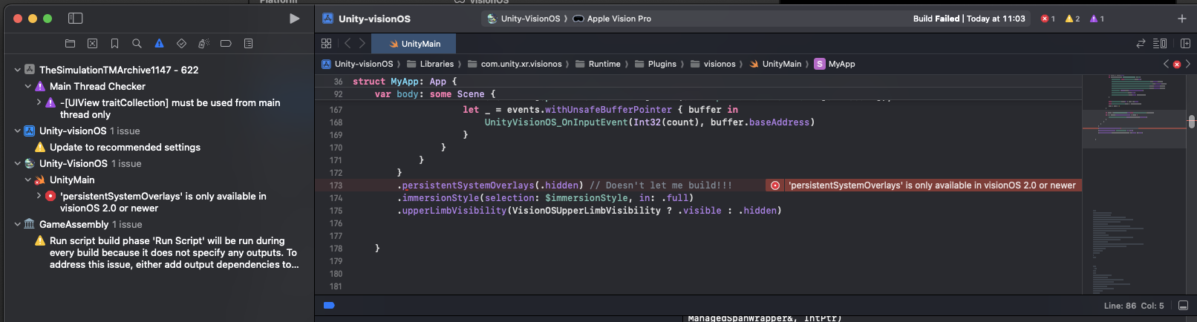
Task: Open visionos folder in jump bar
Action: tap(713, 64)
